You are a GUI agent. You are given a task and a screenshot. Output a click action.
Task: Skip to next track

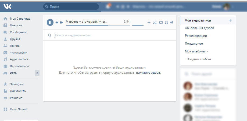tap(62, 23)
